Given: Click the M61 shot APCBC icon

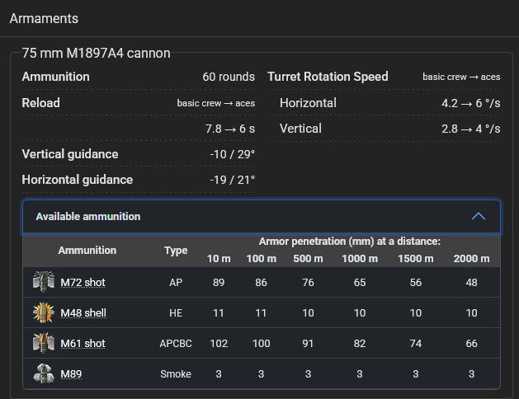Looking at the screenshot, I should click(43, 343).
